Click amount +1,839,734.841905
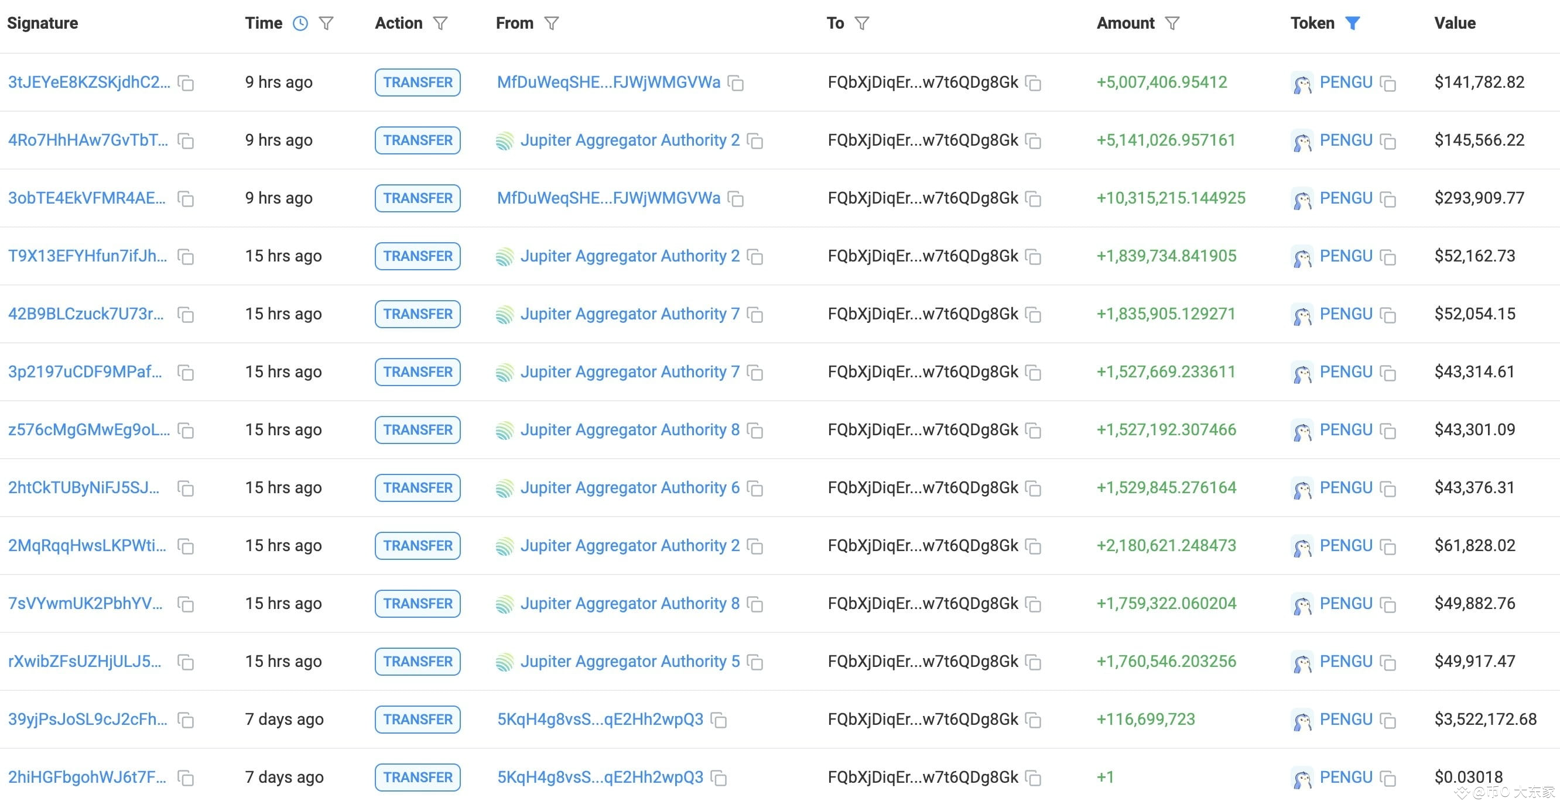 coord(1166,256)
